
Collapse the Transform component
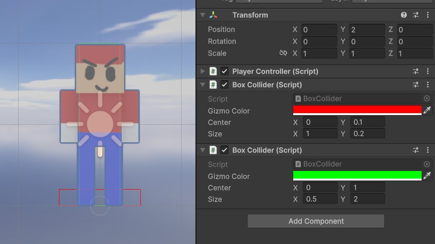[x=203, y=15]
